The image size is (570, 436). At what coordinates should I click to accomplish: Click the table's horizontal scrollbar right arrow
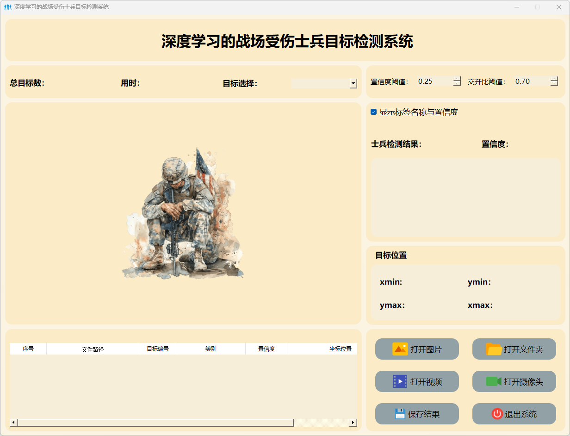click(353, 422)
